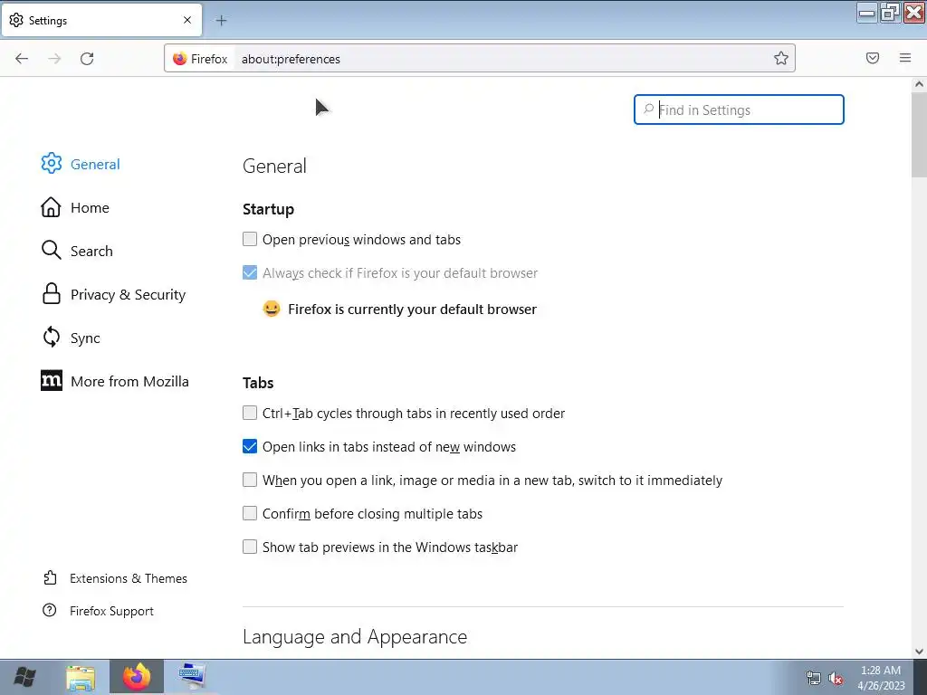Close the Settings tab

point(187,20)
